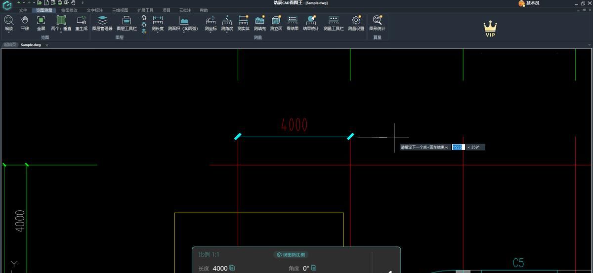The width and height of the screenshot is (593, 273).
Task: Expand the 缩放 zoom dropdown arrow
Action: [9, 33]
